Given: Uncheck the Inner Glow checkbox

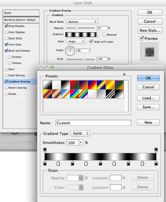Looking at the screenshot, I should click(6, 44).
